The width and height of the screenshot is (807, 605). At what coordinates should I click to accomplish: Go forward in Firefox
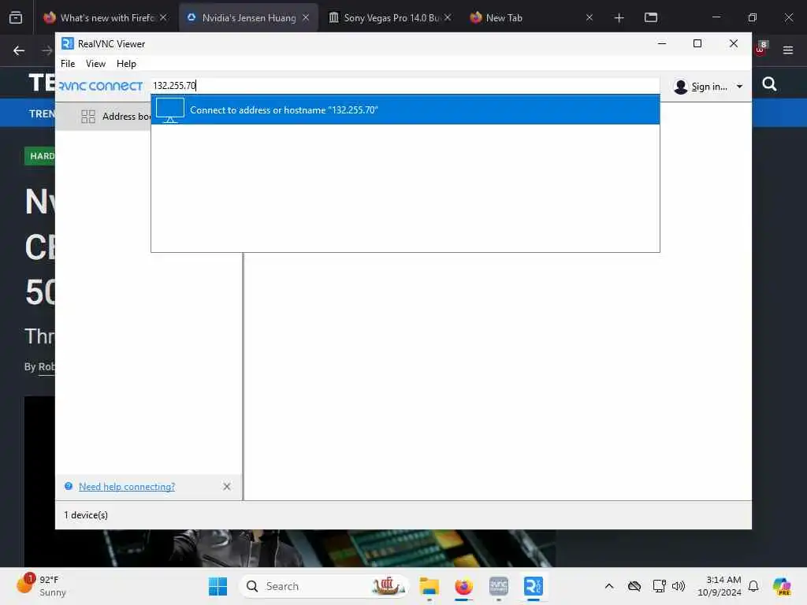[46, 50]
